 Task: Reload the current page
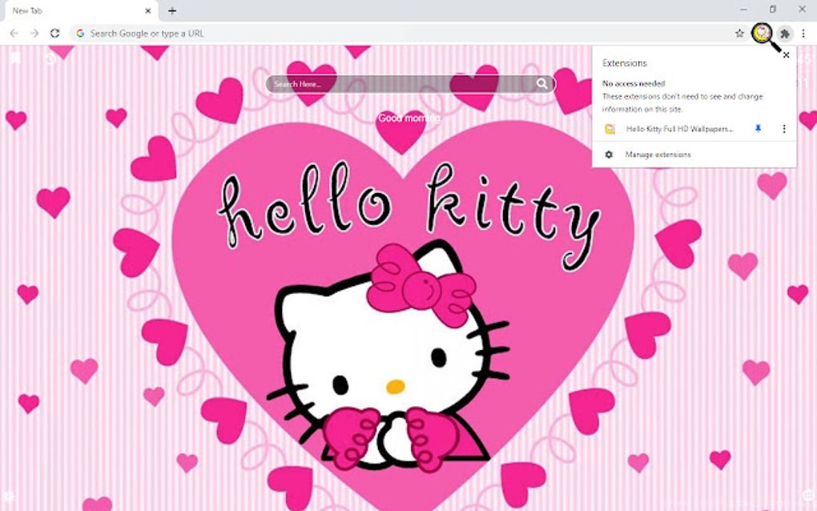(x=54, y=34)
